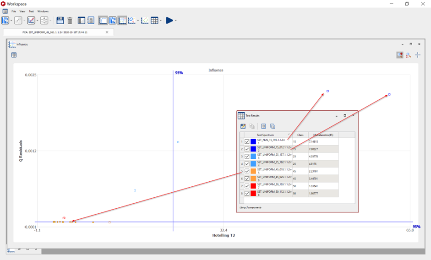Click orange color swatch of SST_UNIFORM_45_010
This screenshot has height=260, width=431.
(x=253, y=171)
